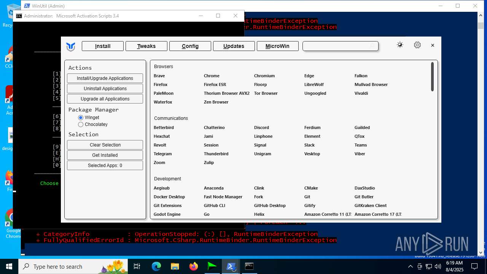
Task: Click the Godot Engine entry
Action: pos(167,214)
